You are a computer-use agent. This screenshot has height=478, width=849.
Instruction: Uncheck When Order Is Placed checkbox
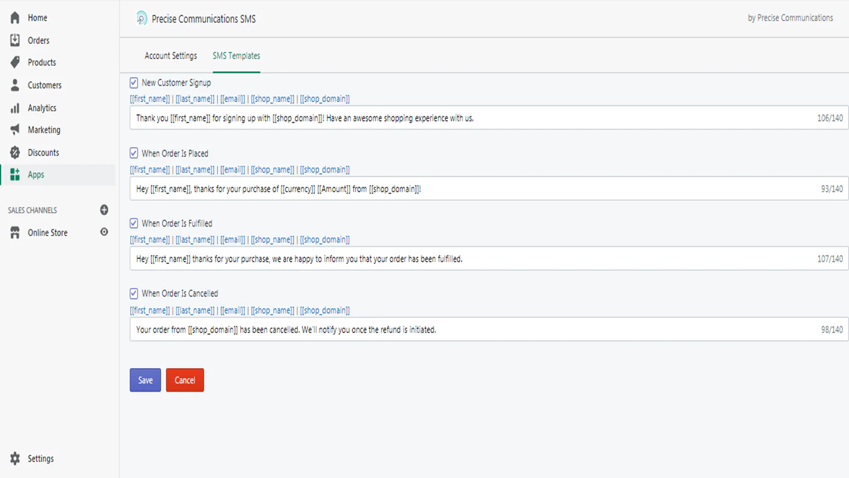134,153
